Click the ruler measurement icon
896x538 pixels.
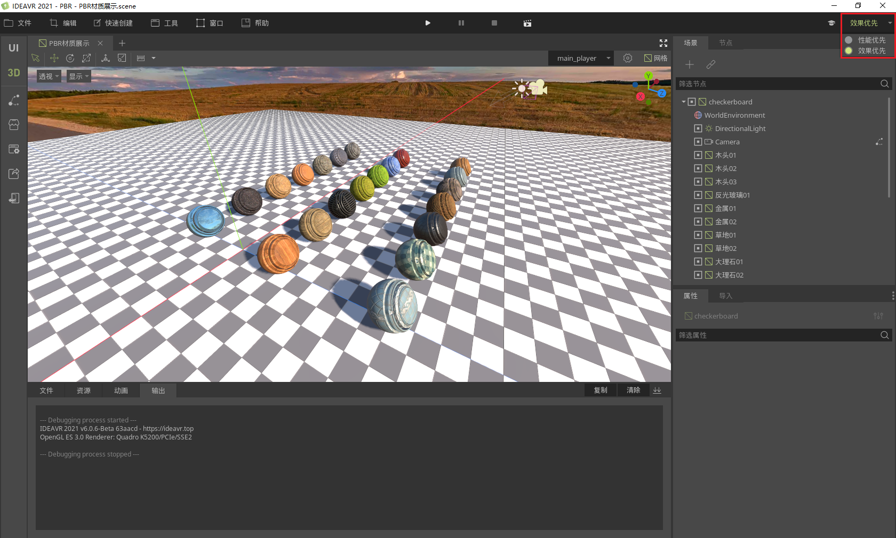tap(141, 58)
